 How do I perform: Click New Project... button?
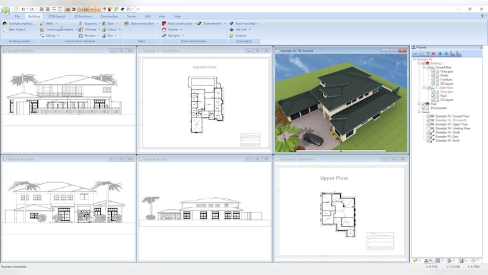[16, 30]
